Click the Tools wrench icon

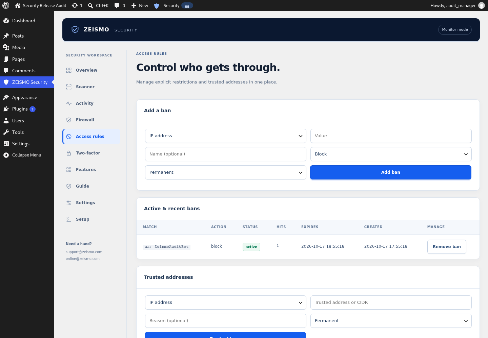pyautogui.click(x=6, y=132)
